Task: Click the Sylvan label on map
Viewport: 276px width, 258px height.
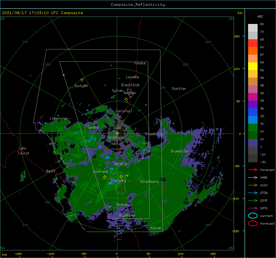Action: pyautogui.click(x=117, y=90)
